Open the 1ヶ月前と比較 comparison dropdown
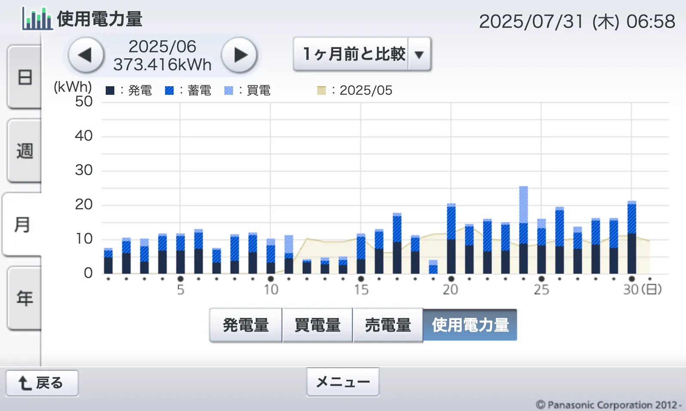 pos(354,54)
